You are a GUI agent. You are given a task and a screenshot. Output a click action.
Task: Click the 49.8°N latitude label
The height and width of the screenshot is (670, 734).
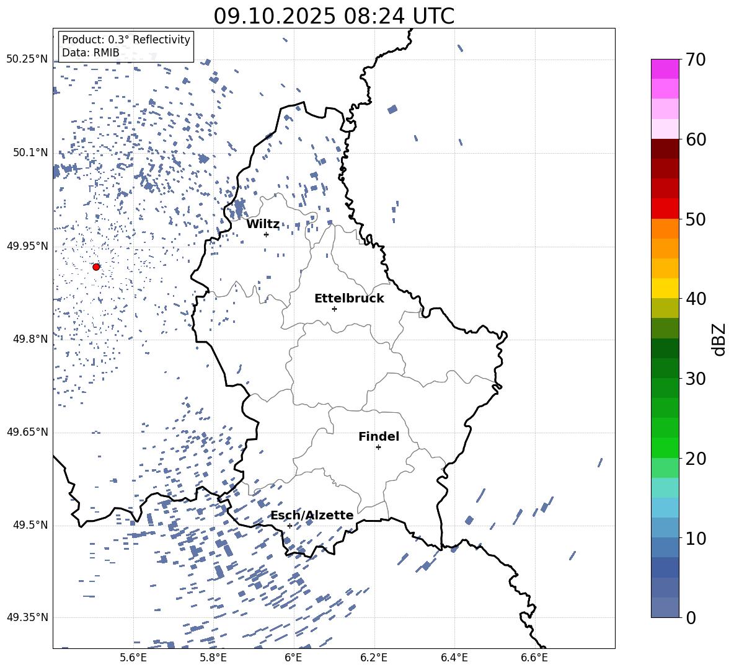(30, 339)
